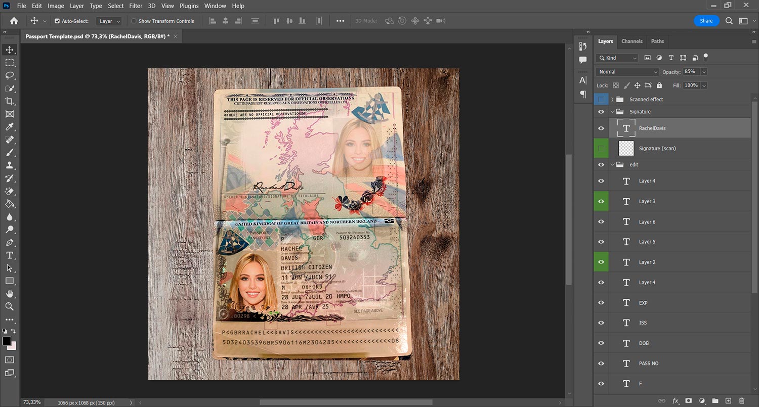
Task: Collapse the edit layer group
Action: click(x=612, y=165)
